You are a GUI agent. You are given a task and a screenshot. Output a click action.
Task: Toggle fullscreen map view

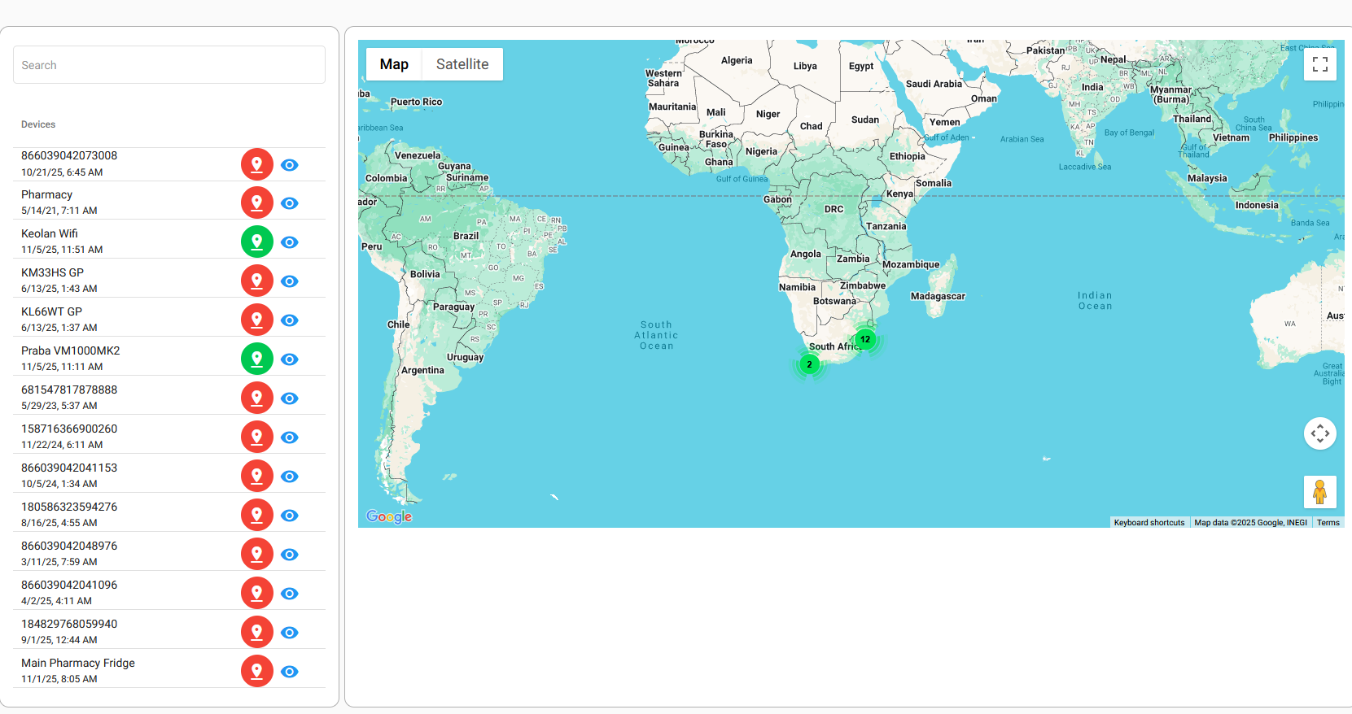1319,64
